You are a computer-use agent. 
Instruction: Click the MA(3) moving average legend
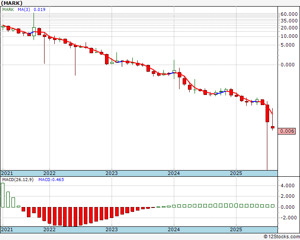point(24,10)
